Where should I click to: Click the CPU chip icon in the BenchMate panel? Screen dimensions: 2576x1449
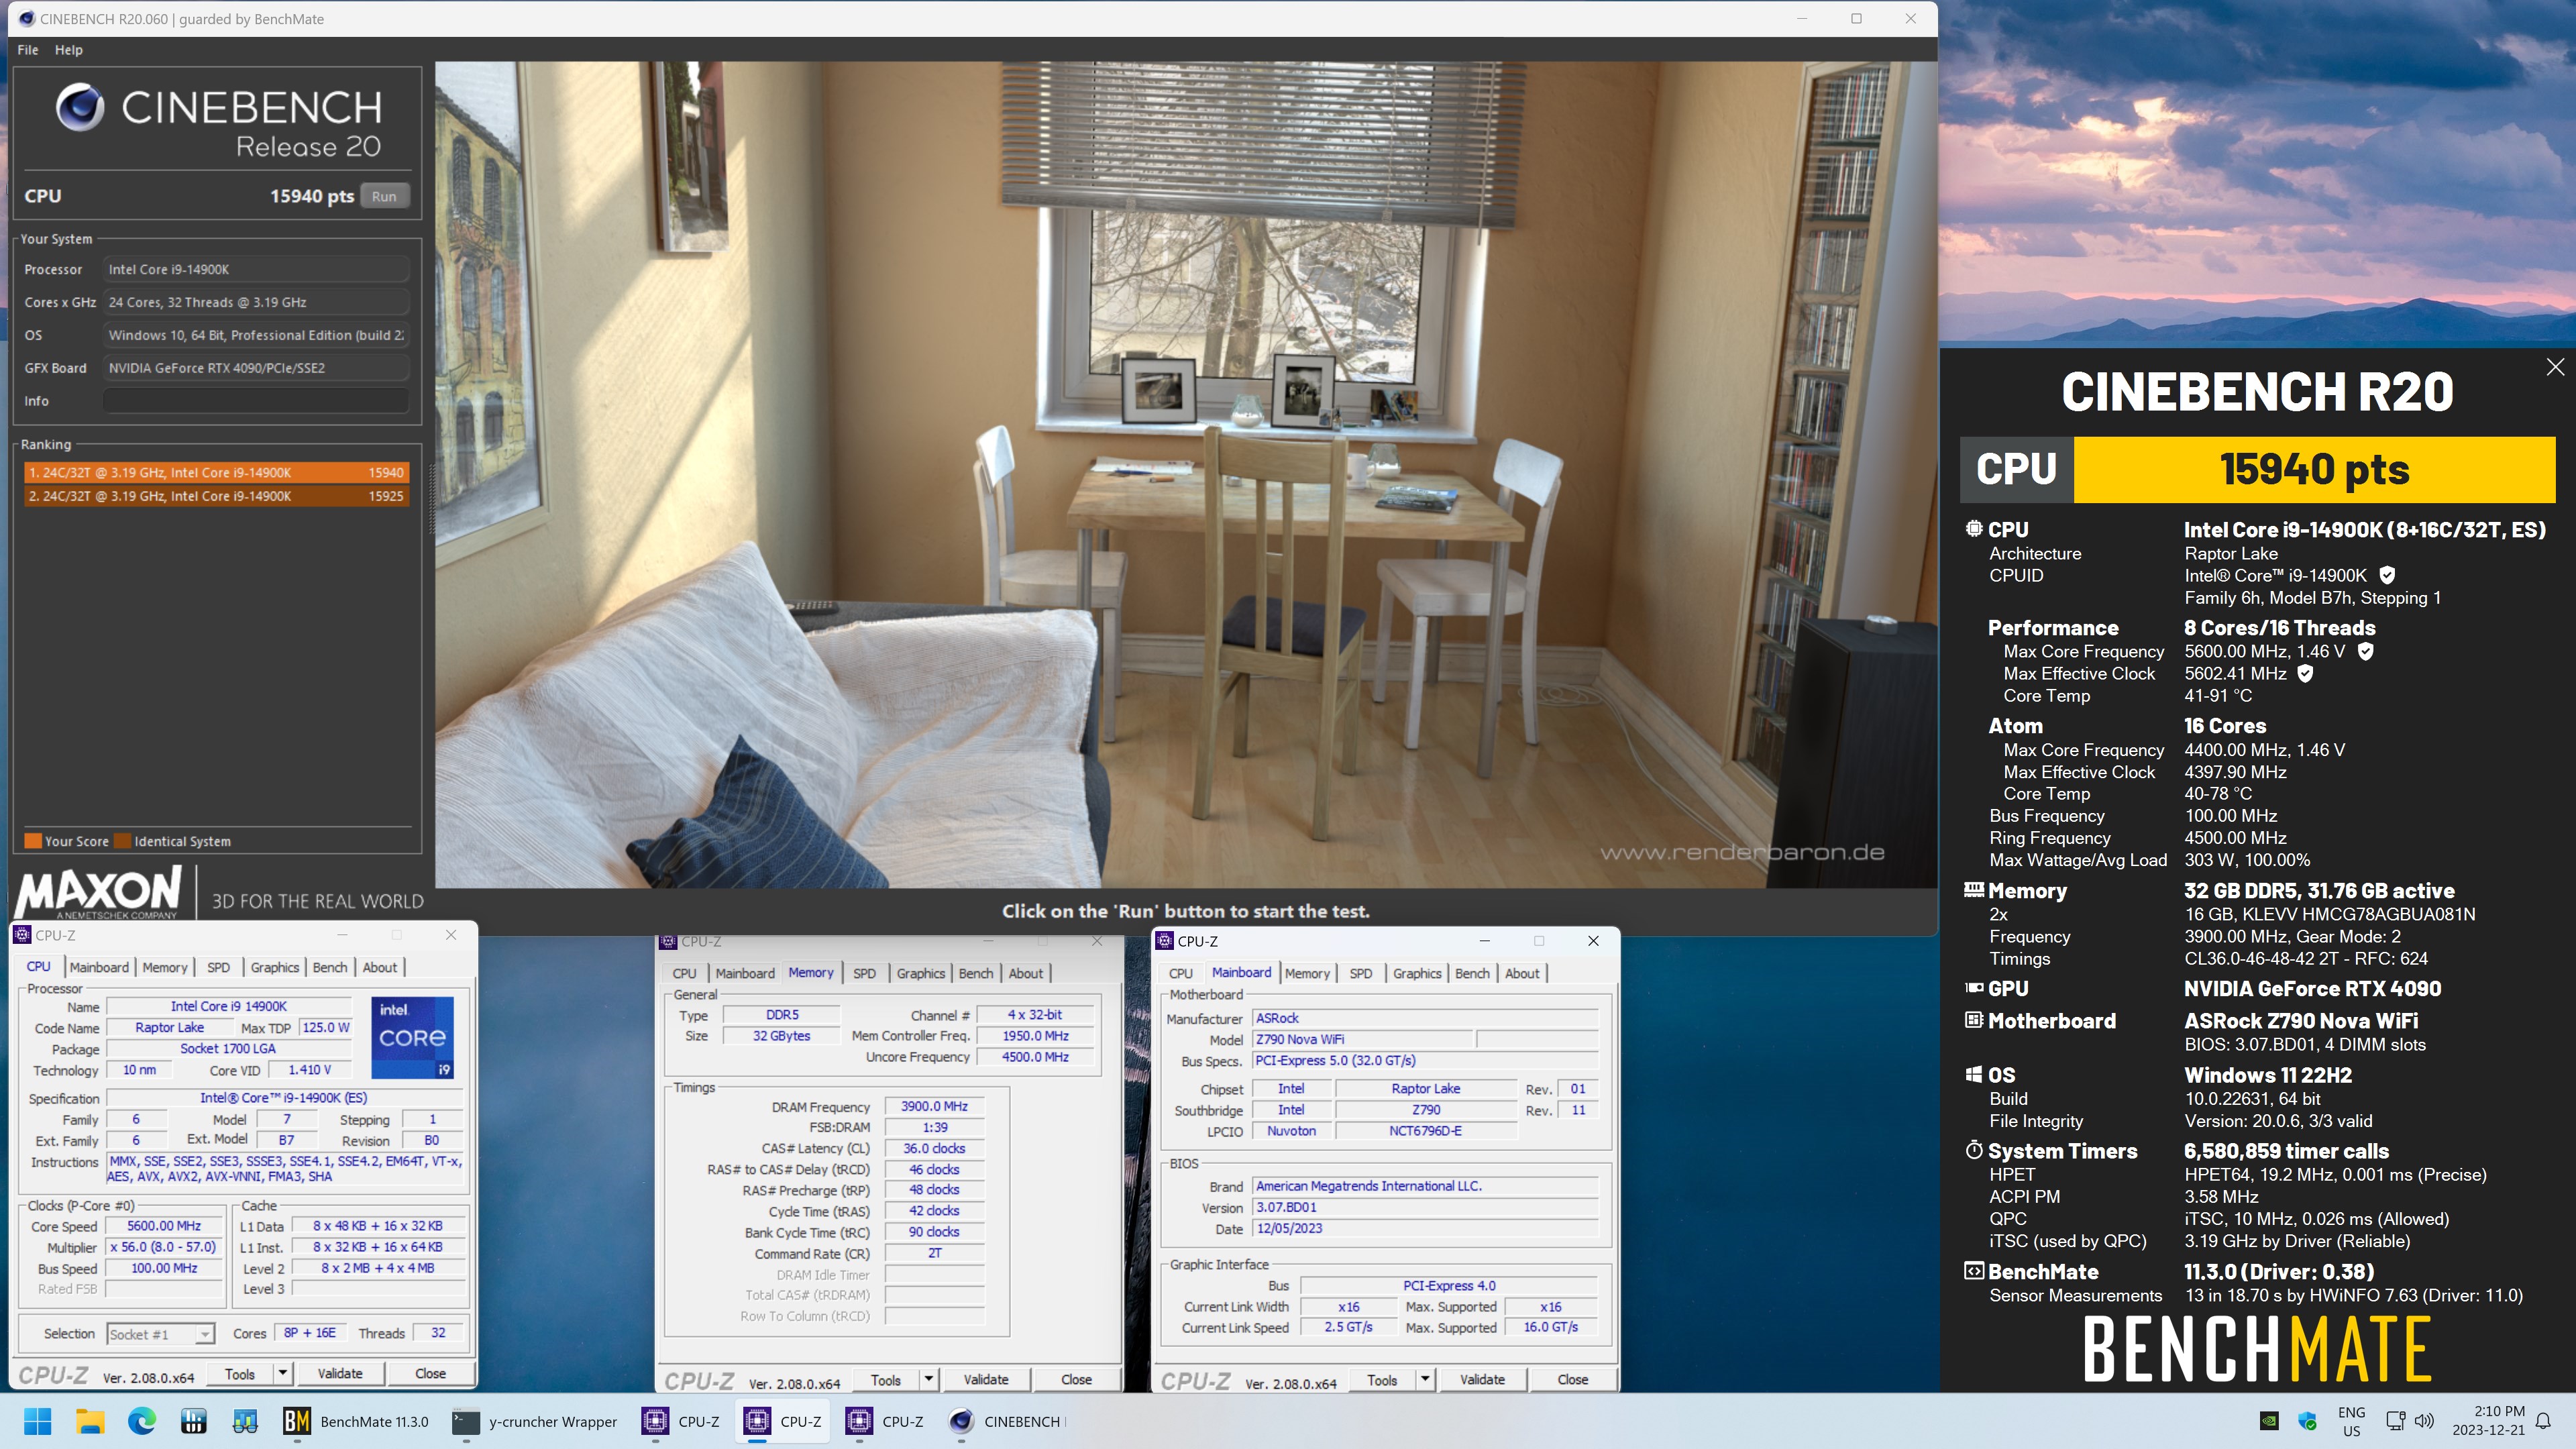[1974, 529]
